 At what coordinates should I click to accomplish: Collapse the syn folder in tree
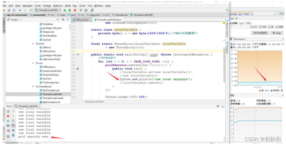tap(33, 63)
